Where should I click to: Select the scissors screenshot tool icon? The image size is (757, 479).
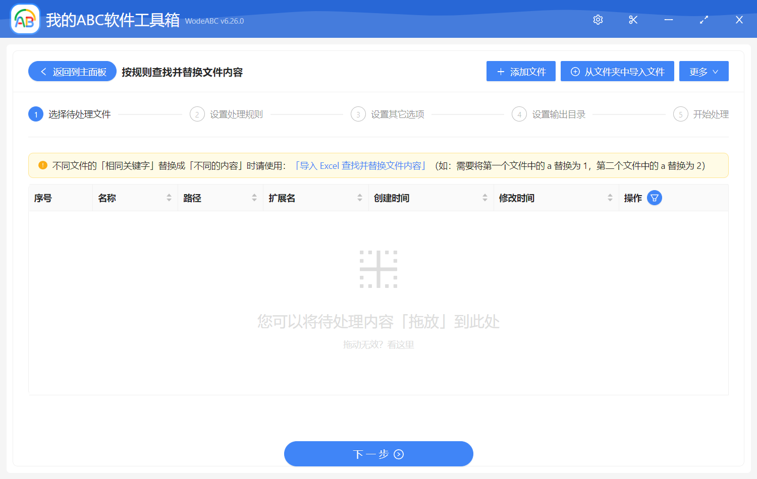click(633, 20)
